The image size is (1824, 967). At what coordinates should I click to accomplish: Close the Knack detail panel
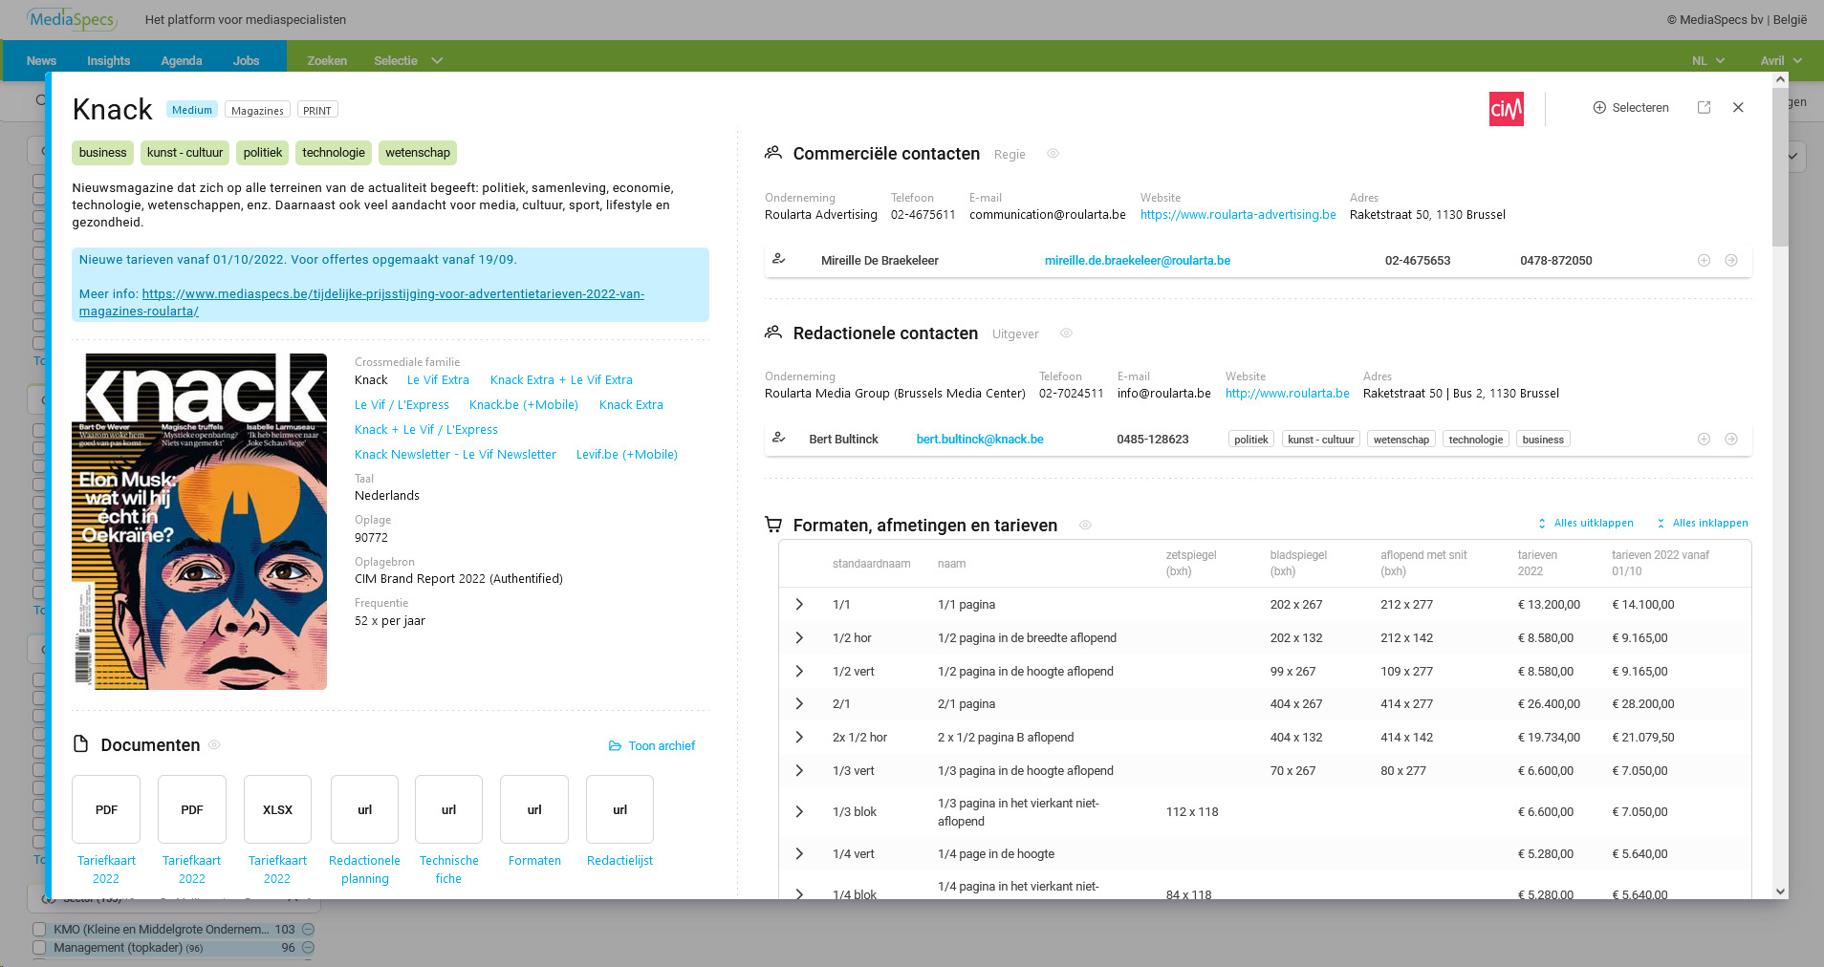coord(1738,108)
